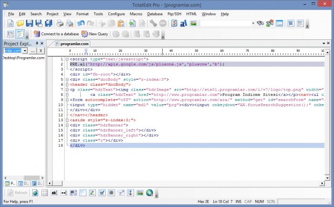Print the document with the printer icon
The width and height of the screenshot is (334, 207).
[60, 23]
